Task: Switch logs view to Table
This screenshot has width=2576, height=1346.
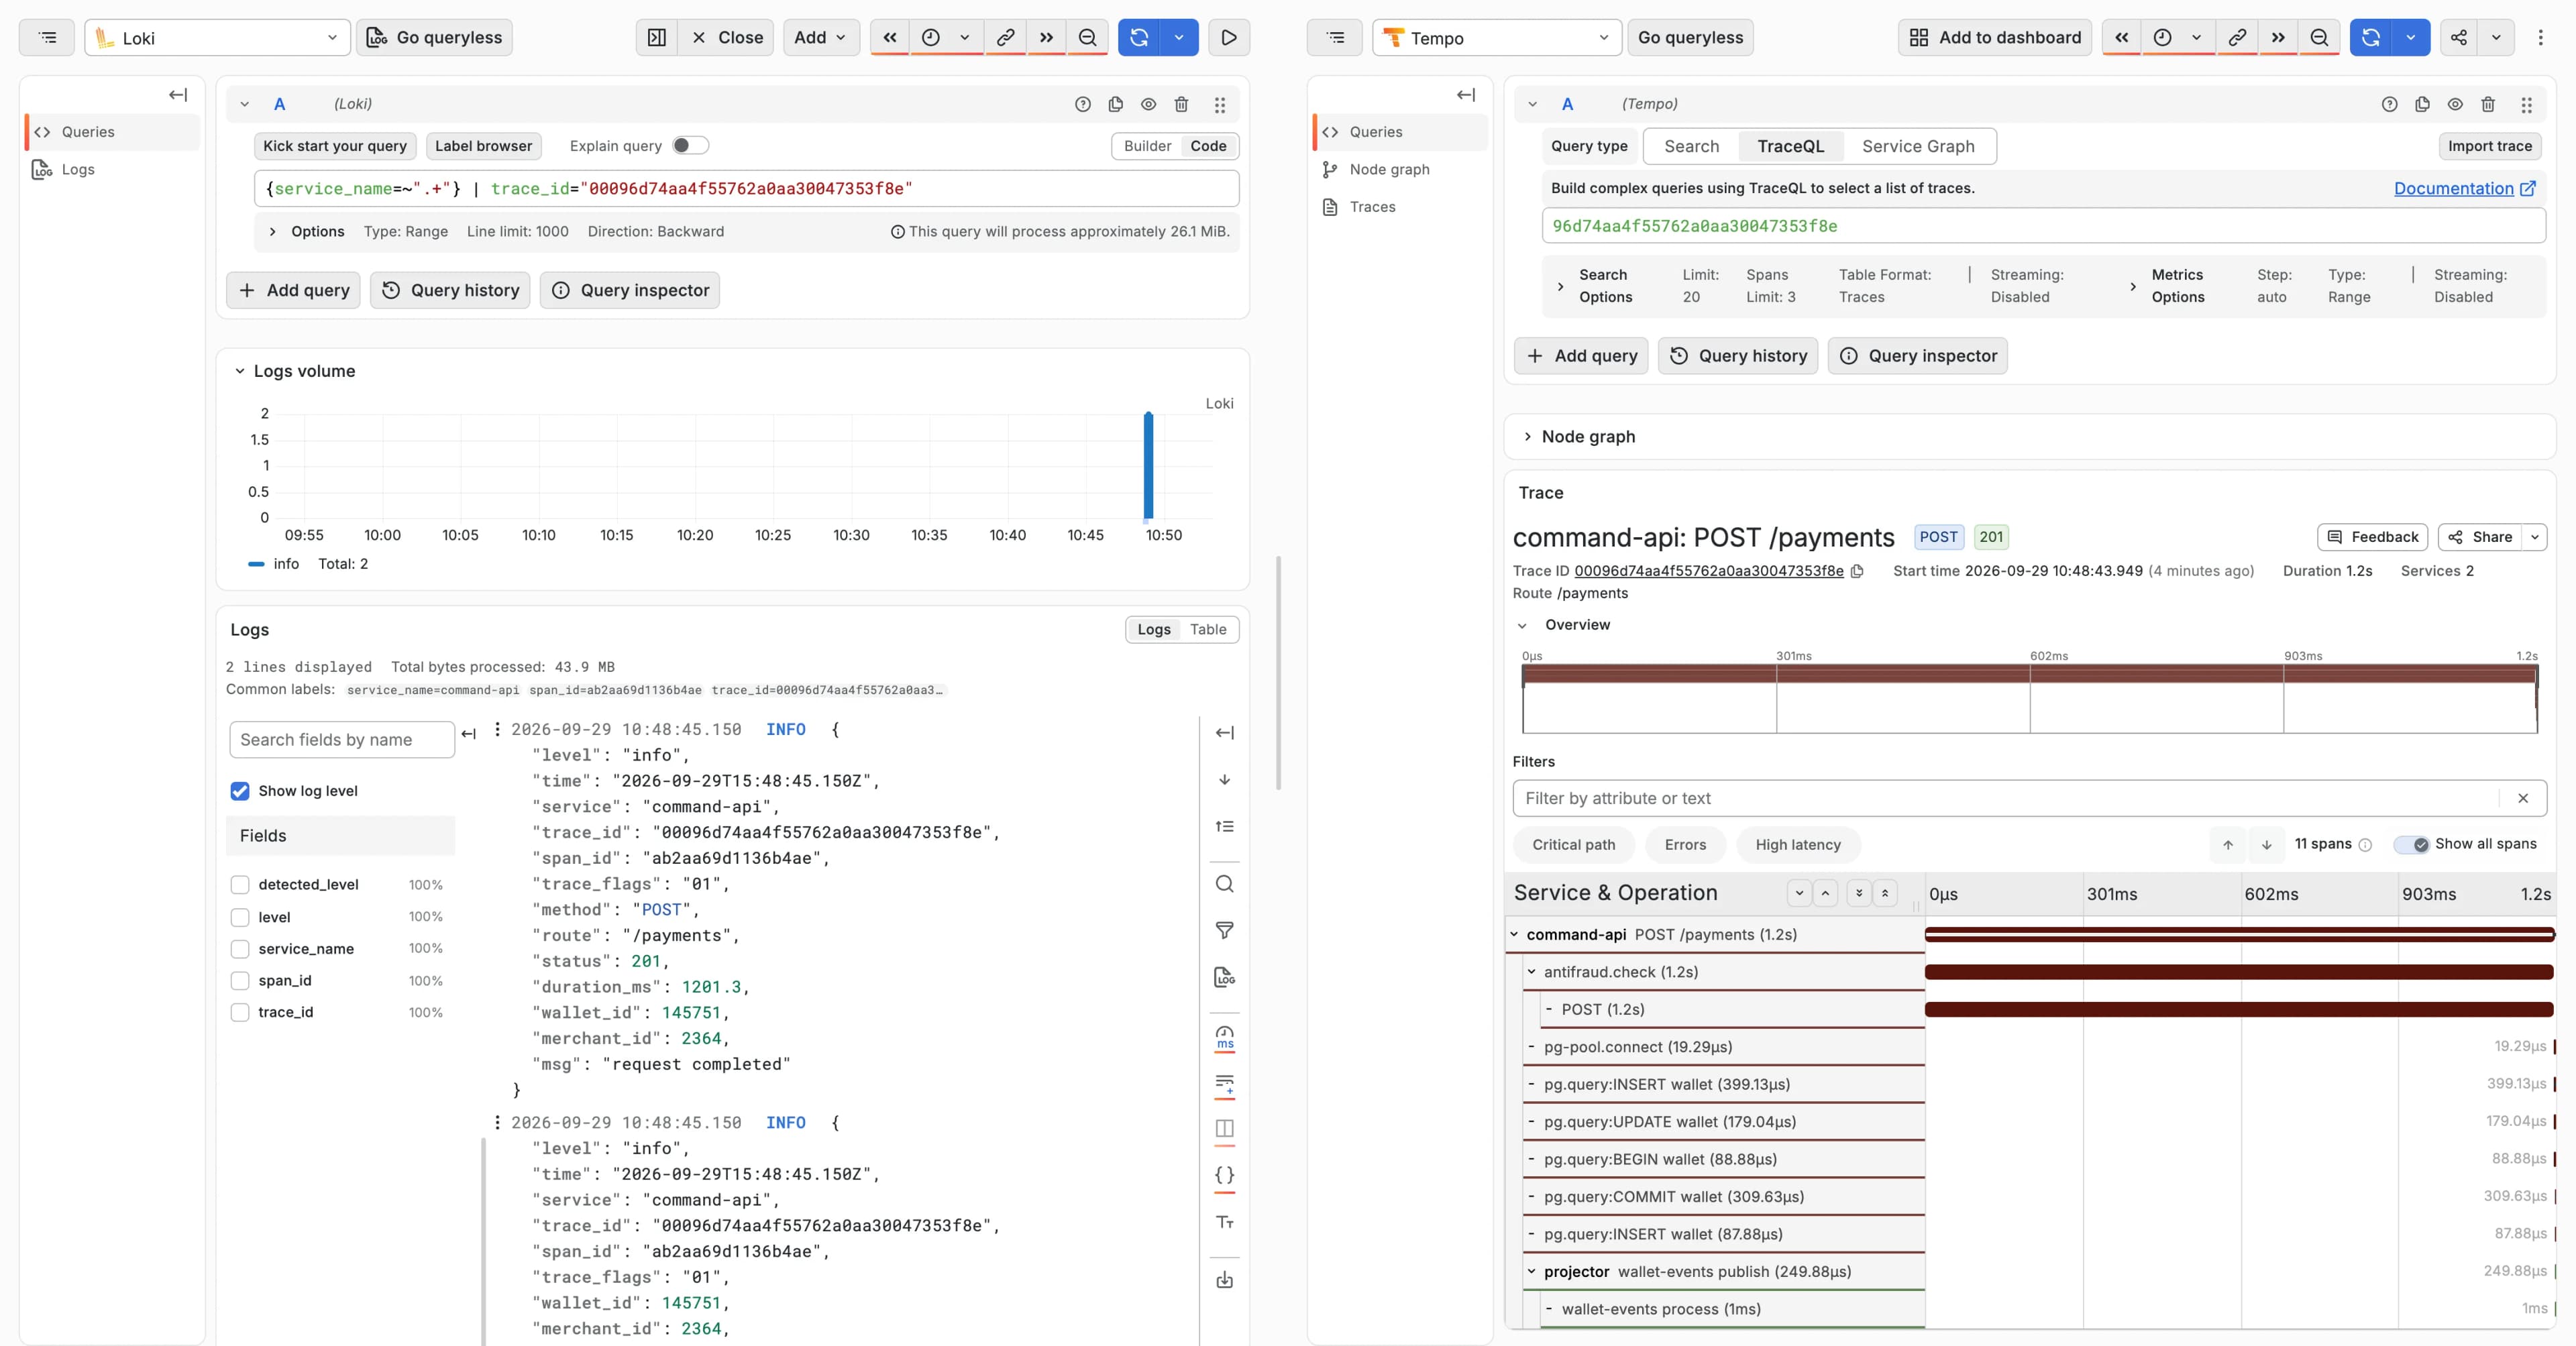Action: click(1207, 629)
